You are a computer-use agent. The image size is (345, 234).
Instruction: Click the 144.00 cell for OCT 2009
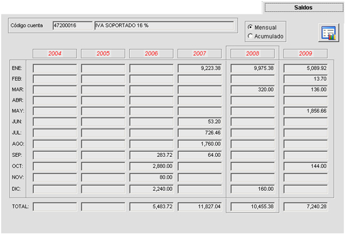[305, 166]
